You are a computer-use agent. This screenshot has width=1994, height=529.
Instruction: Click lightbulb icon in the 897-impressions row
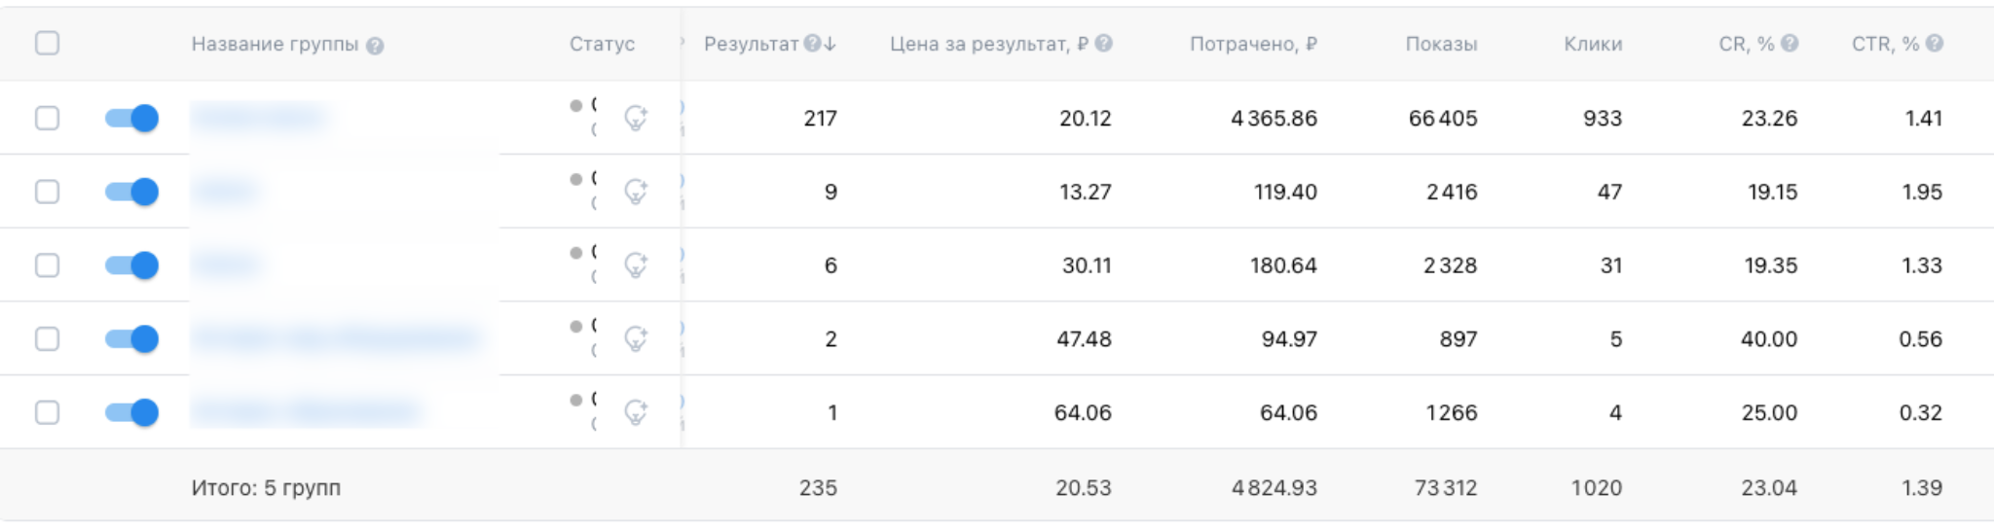[x=636, y=338]
